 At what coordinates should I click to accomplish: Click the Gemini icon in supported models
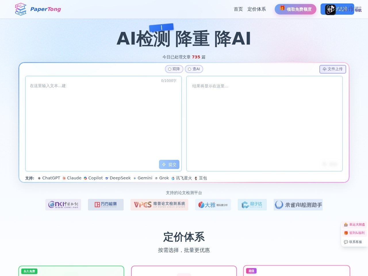click(135, 178)
